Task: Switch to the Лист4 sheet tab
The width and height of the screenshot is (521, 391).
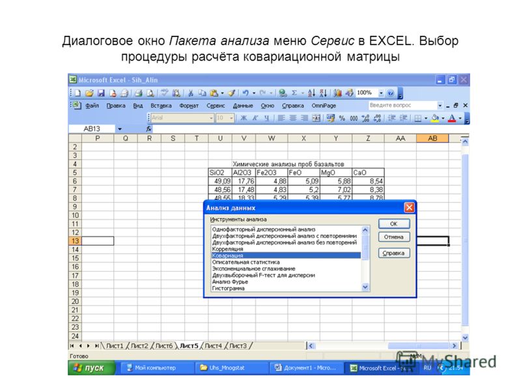Action: pos(214,346)
